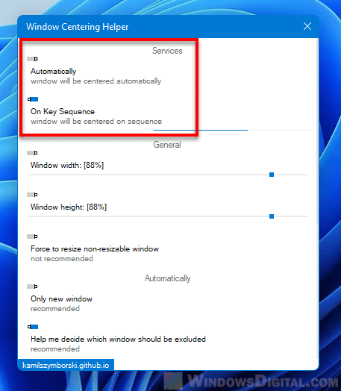
Task: Click the 'not recommended' hint text
Action: coord(62,259)
